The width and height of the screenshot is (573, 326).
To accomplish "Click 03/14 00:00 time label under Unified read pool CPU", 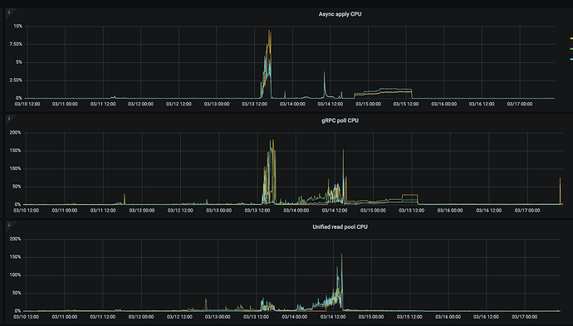I will (295, 317).
